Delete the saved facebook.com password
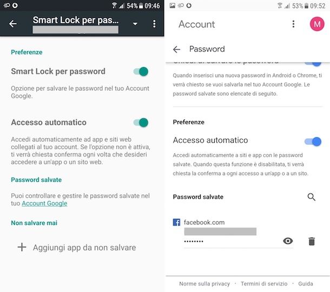Image resolution: width=330 pixels, height=292 pixels. (x=312, y=241)
